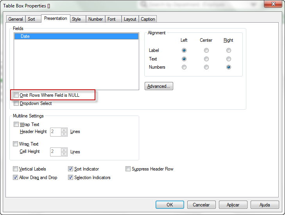Select the Presentation tab
Image resolution: width=285 pixels, height=215 pixels.
56,18
